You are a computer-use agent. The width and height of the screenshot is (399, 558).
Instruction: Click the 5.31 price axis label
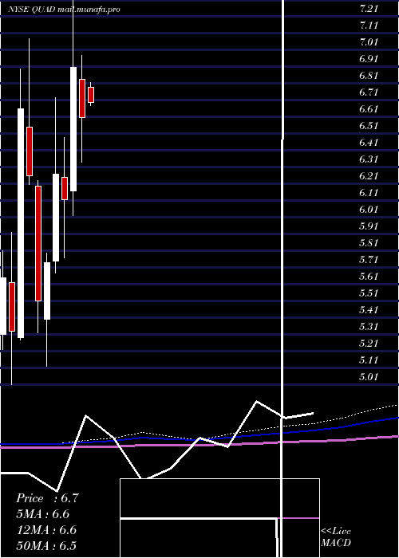[369, 327]
